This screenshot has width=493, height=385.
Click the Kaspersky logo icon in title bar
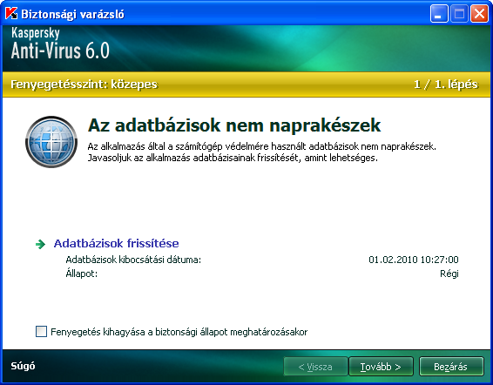click(x=11, y=14)
